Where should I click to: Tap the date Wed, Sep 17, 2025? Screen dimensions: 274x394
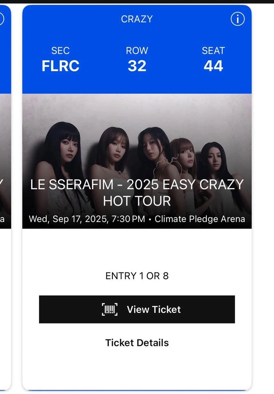[x=67, y=219]
